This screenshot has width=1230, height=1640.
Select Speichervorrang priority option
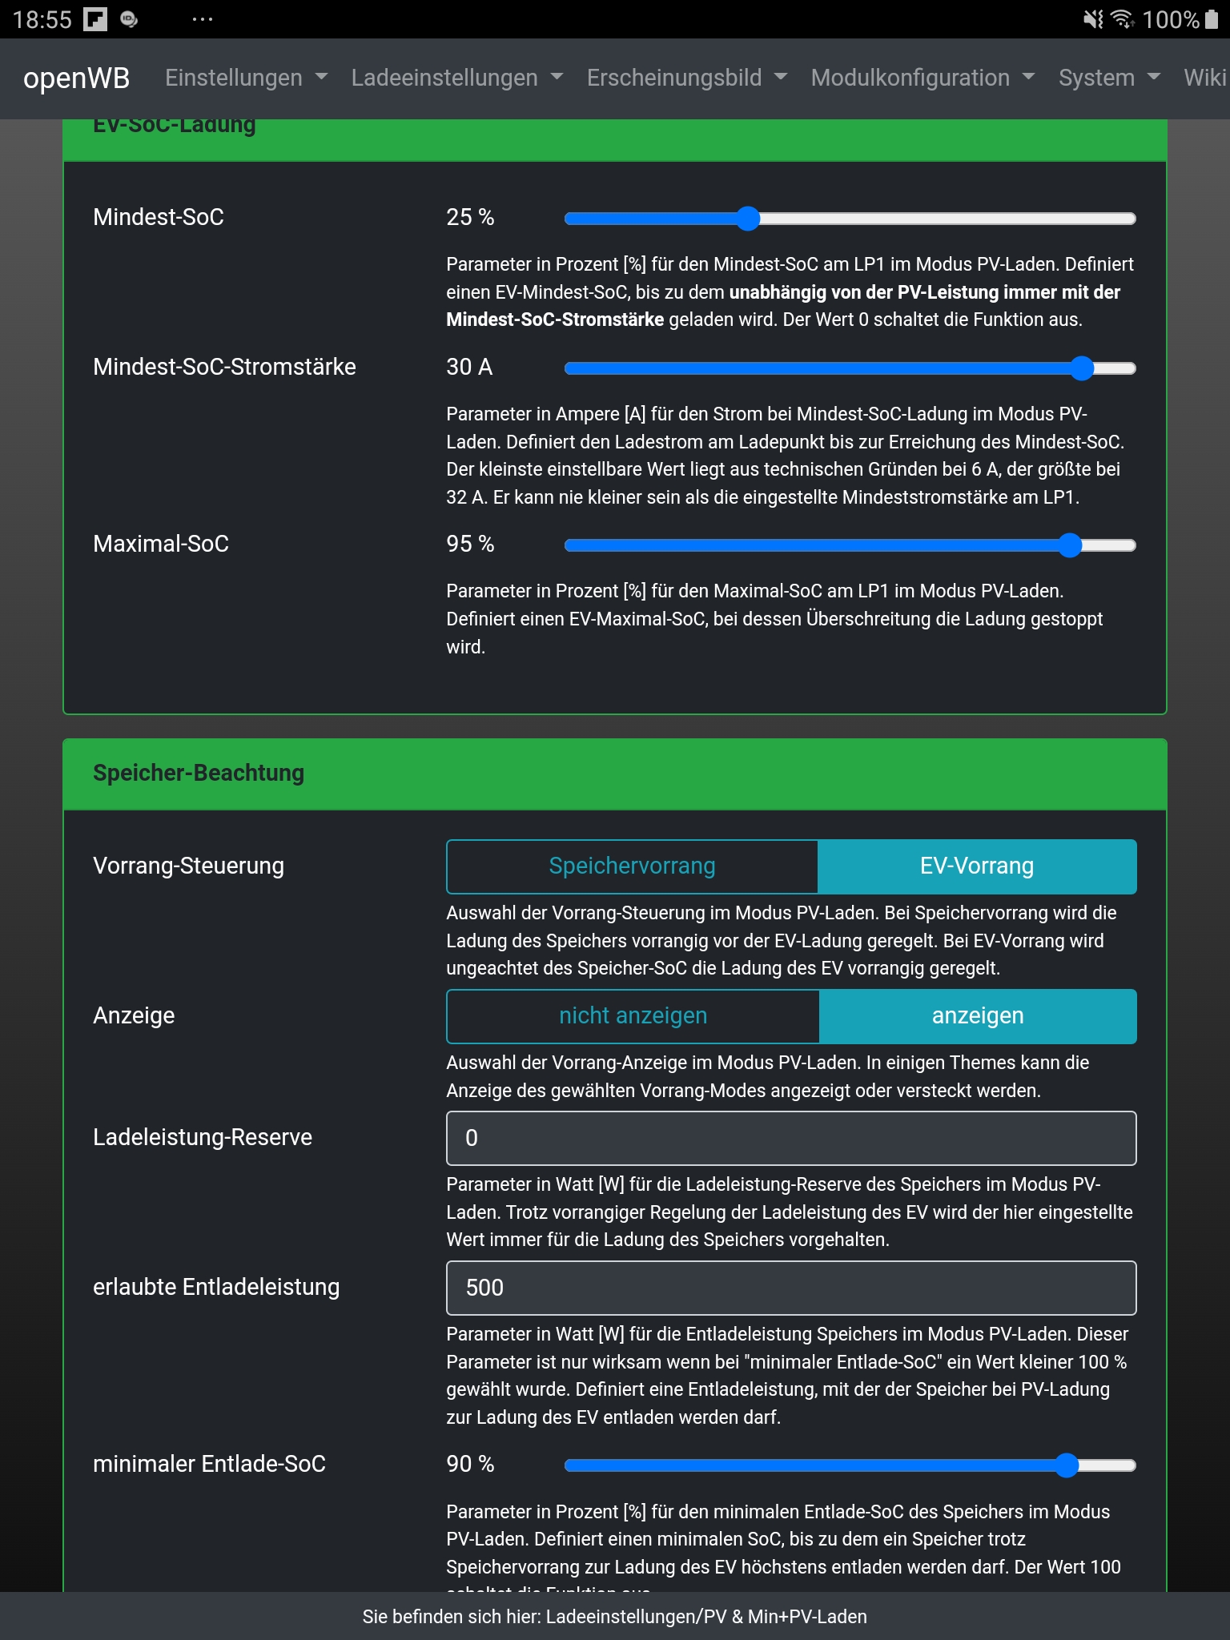[632, 866]
